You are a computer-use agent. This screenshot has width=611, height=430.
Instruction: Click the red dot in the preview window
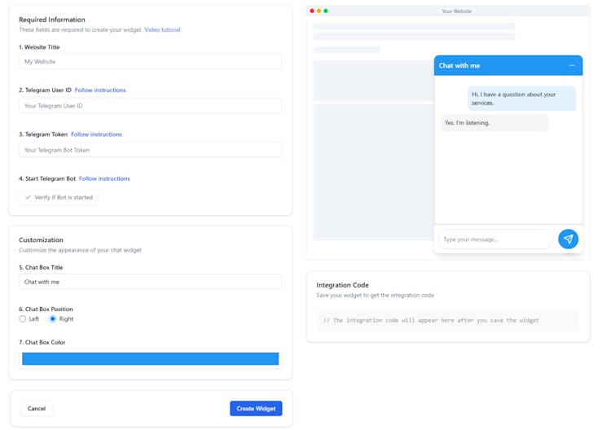(x=312, y=11)
